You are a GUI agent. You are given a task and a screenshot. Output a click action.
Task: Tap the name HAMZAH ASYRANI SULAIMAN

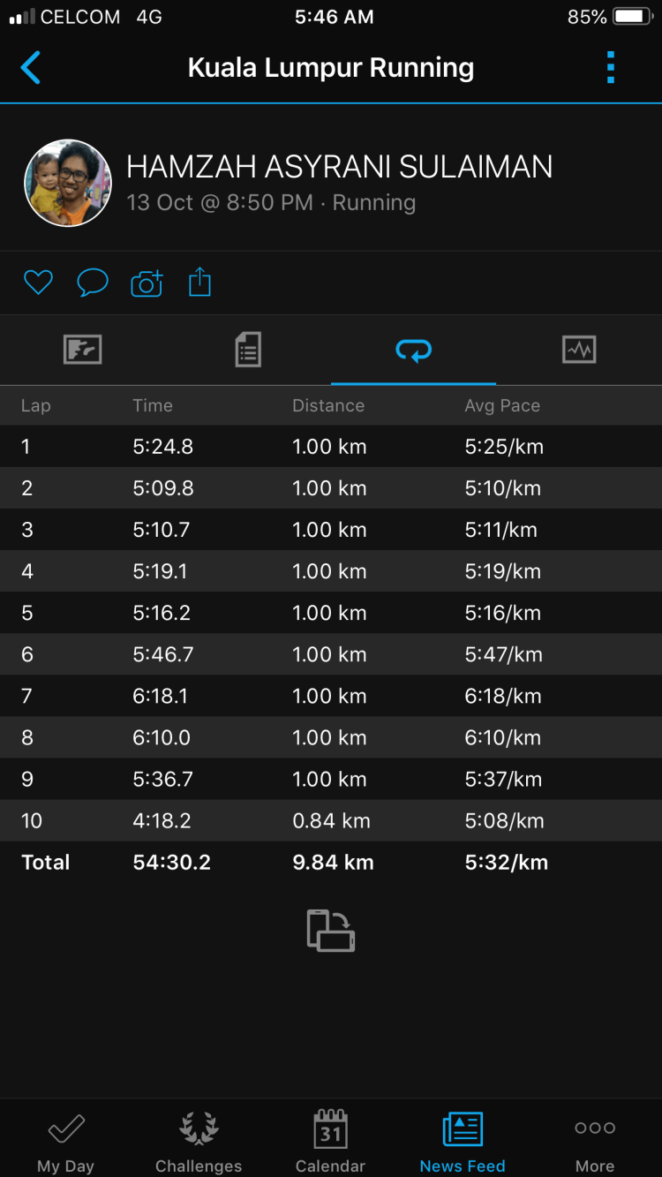pos(339,167)
